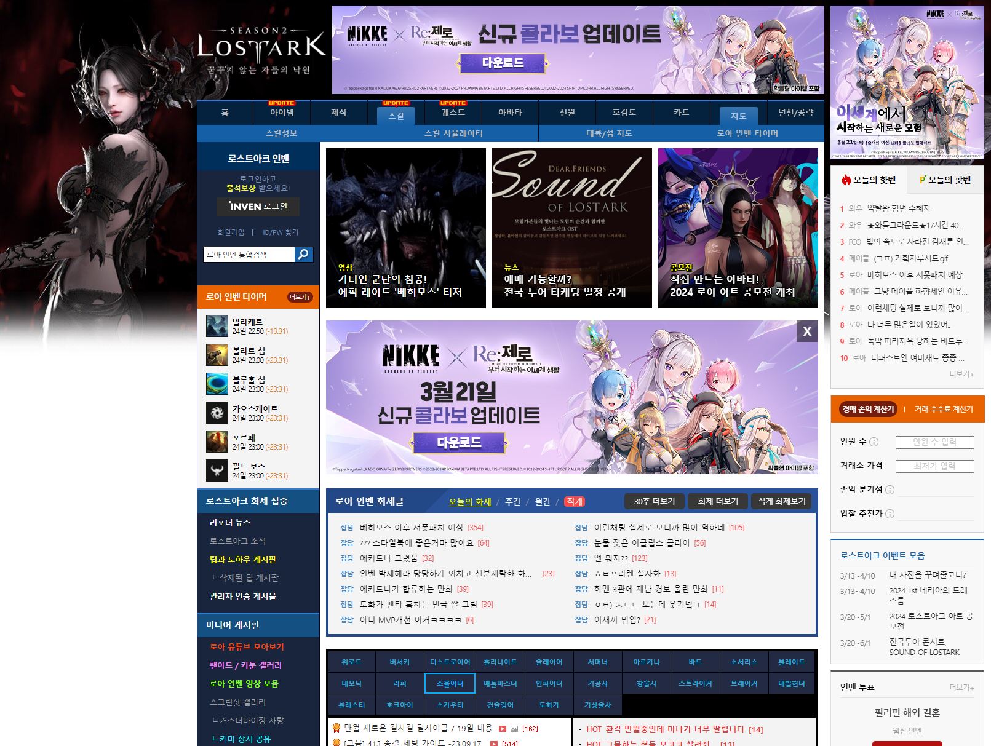Click the info icon beside 인원 수

click(x=874, y=442)
